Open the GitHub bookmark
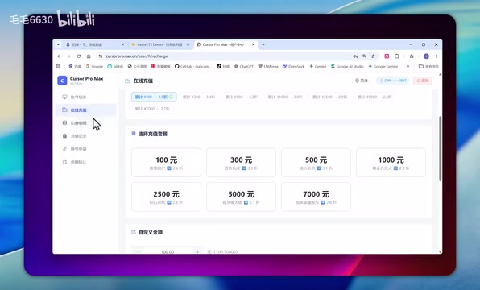Viewport: 480px width, 290px height. (192, 66)
